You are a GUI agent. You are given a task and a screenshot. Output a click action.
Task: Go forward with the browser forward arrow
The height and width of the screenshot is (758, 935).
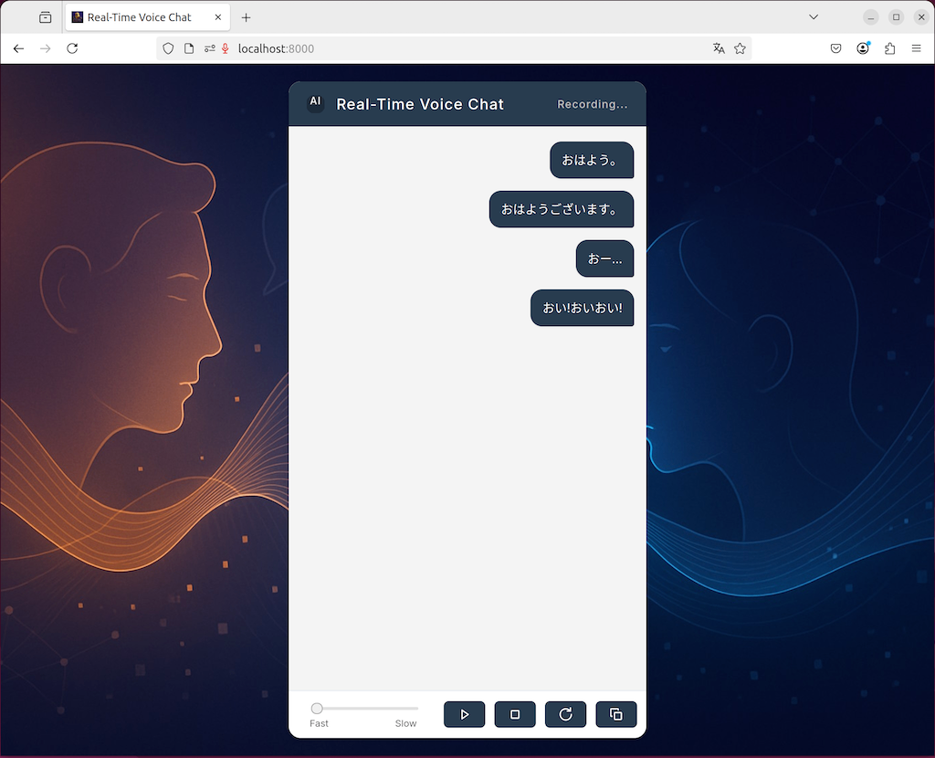click(46, 49)
